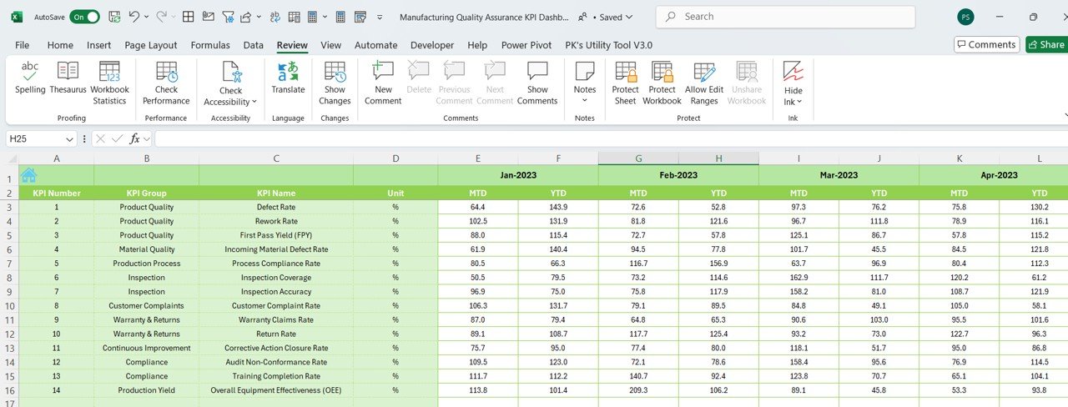Image resolution: width=1068 pixels, height=407 pixels.
Task: Select the 'Continuous Improvement' cell
Action: (x=147, y=348)
